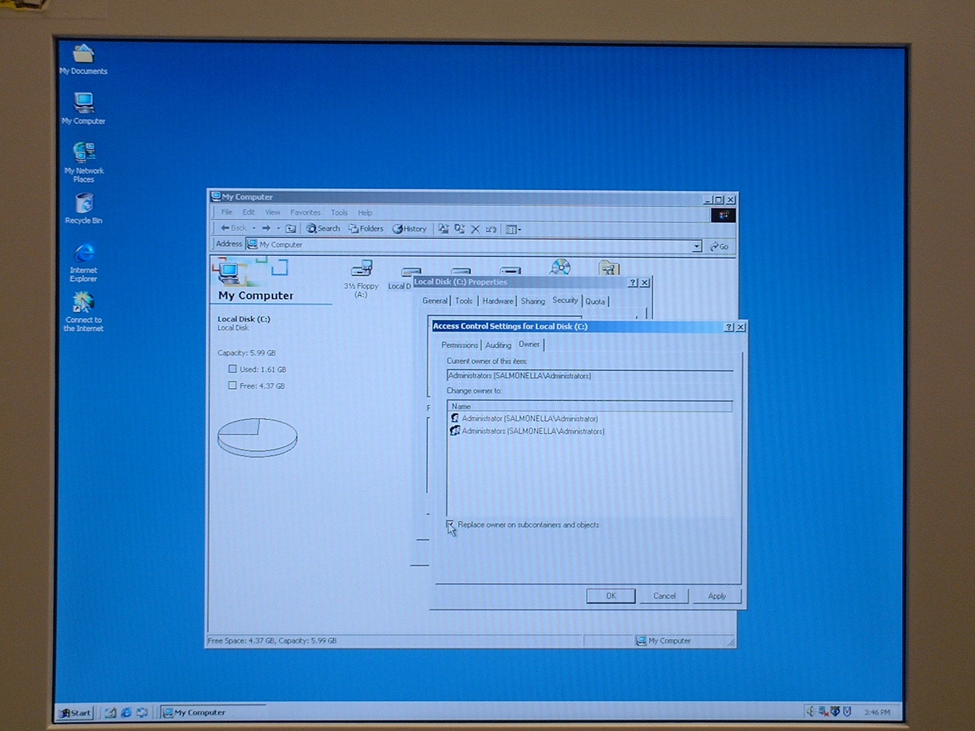Open the Favorites menu
Image resolution: width=975 pixels, height=731 pixels.
[305, 213]
